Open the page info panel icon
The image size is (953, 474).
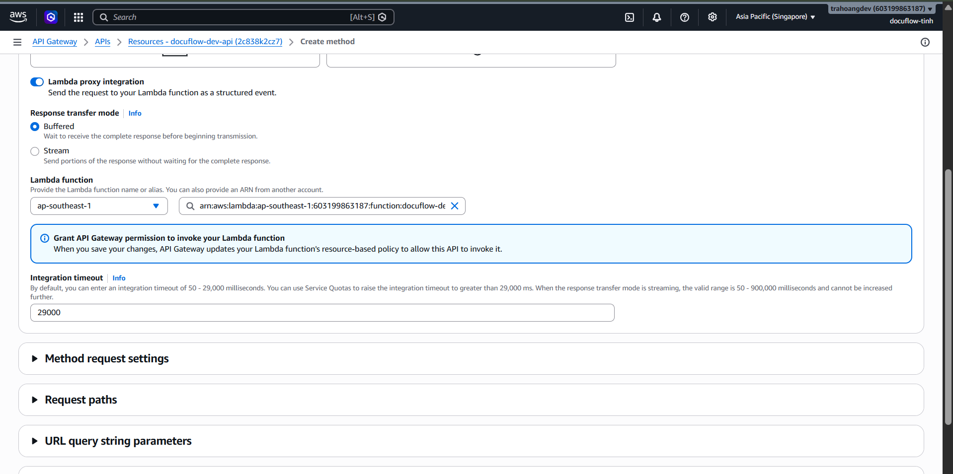[x=925, y=42]
